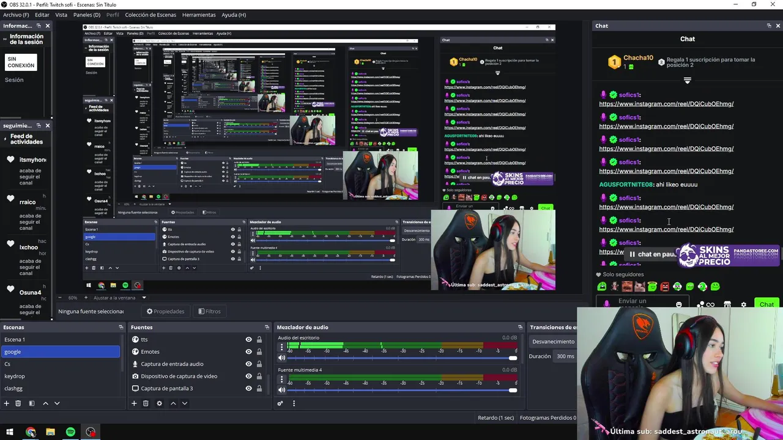Move the scene up in Escenas
The height and width of the screenshot is (440, 783).
point(45,403)
